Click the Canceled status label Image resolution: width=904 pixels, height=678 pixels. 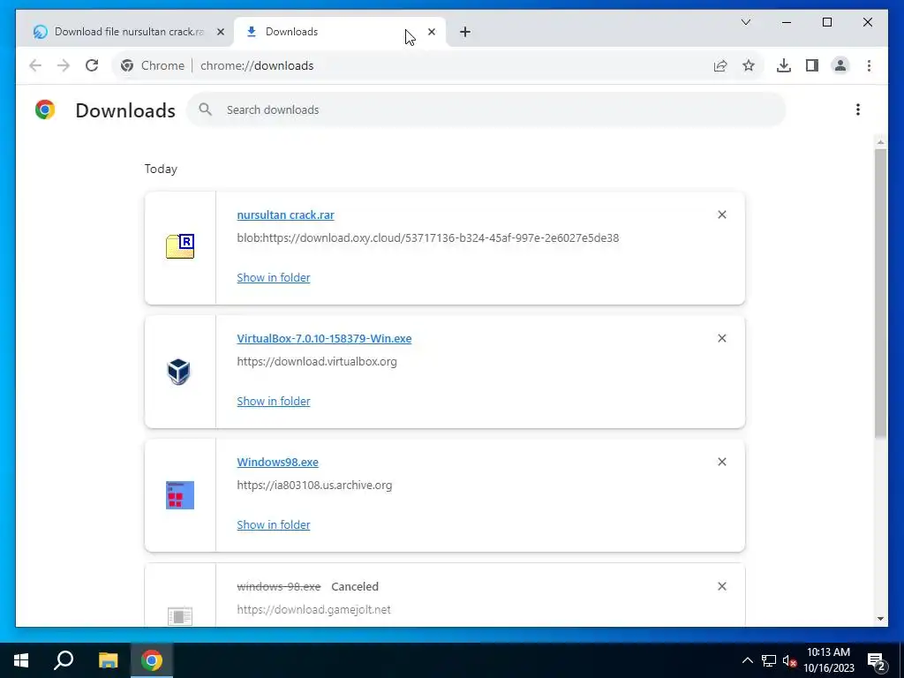[355, 586]
